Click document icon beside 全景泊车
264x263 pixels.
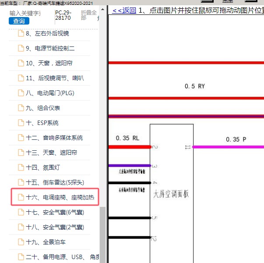click(x=21, y=242)
